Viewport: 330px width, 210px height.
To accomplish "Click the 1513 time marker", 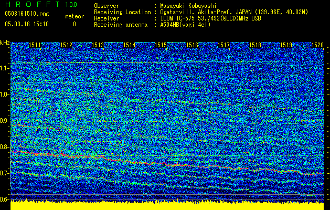I will (98, 45).
